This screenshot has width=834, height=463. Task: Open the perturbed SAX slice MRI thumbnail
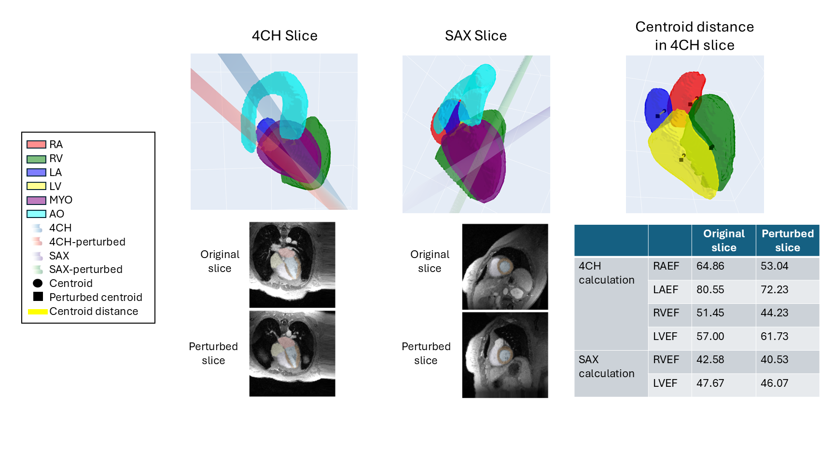[505, 355]
